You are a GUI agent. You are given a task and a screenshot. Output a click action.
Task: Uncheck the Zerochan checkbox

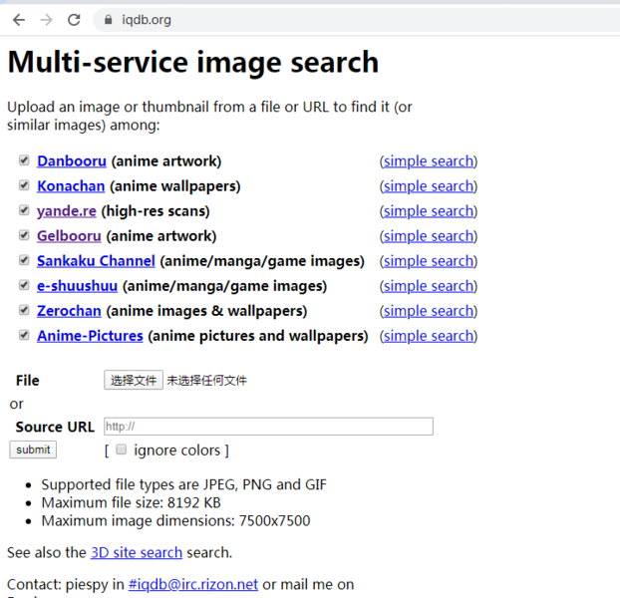(24, 310)
